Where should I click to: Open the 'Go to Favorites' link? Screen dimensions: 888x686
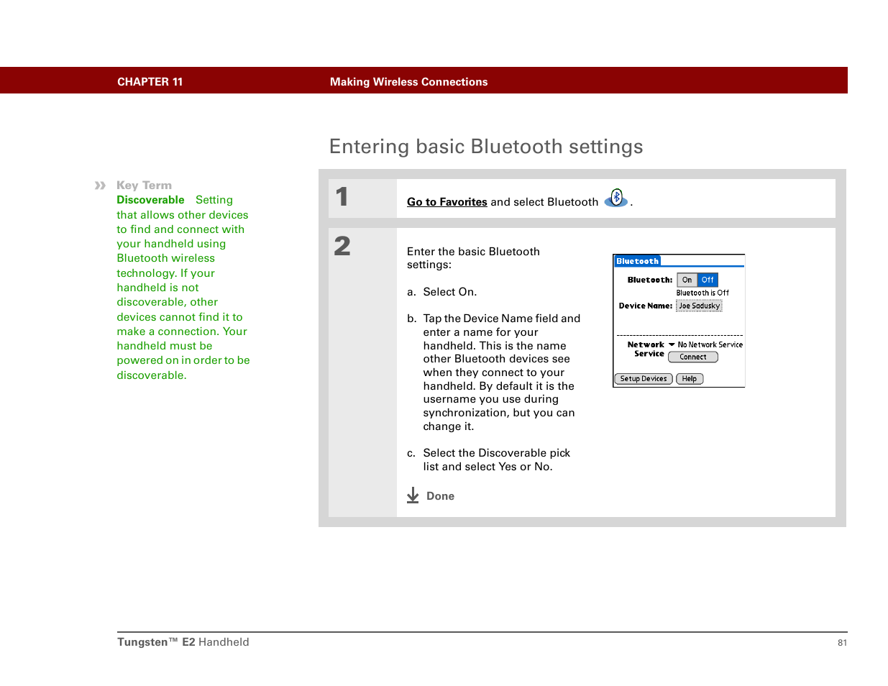447,202
